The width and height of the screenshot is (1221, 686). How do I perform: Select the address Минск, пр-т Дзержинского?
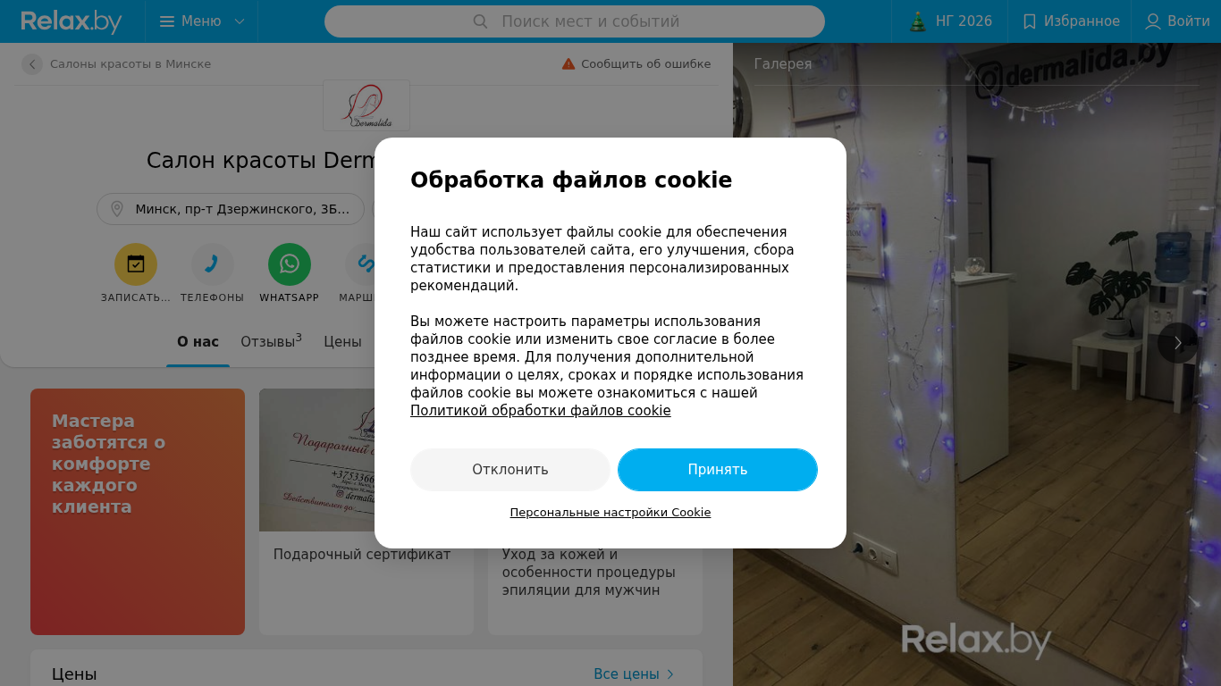[x=231, y=209]
